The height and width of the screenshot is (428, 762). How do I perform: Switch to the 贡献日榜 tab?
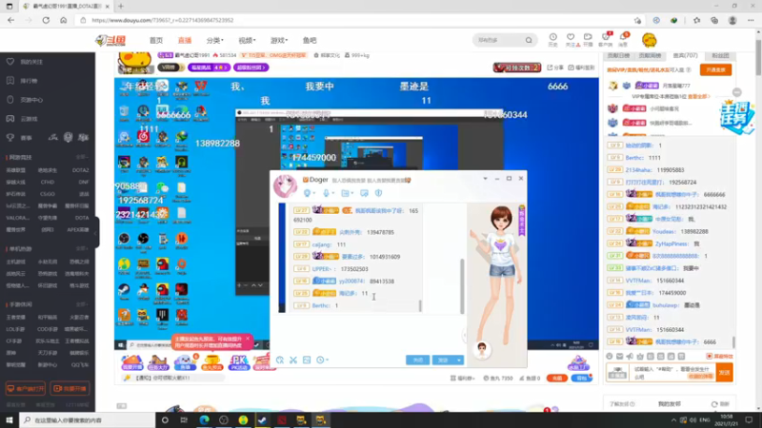pyautogui.click(x=618, y=56)
